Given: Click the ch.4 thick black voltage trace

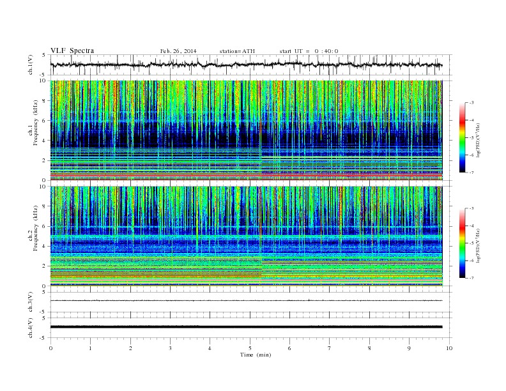Looking at the screenshot, I should point(246,327).
